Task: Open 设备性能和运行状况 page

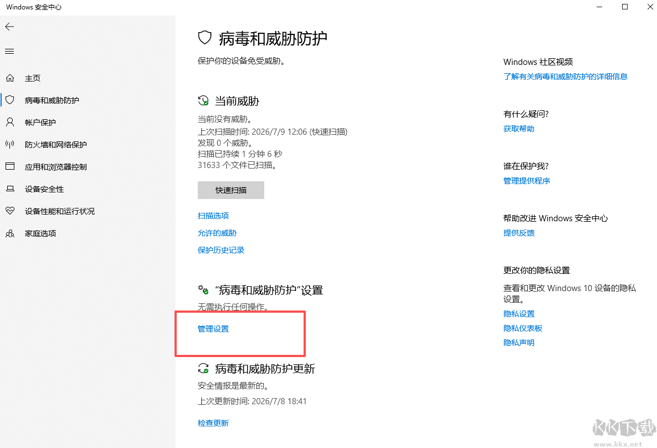Action: pyautogui.click(x=60, y=211)
